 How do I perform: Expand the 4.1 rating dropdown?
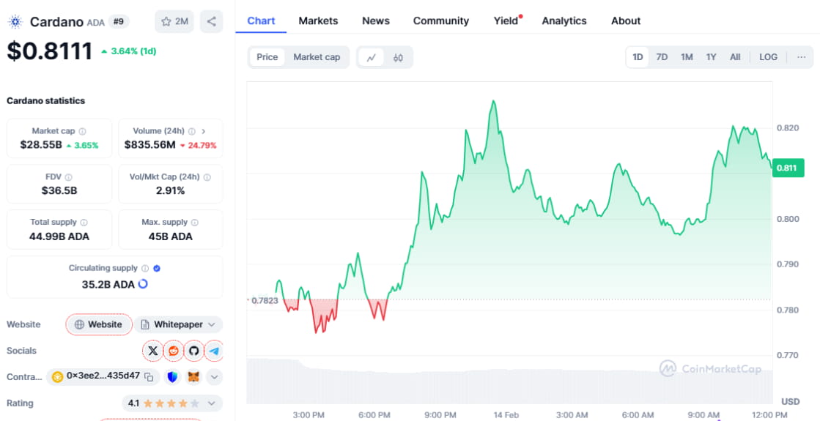point(212,403)
